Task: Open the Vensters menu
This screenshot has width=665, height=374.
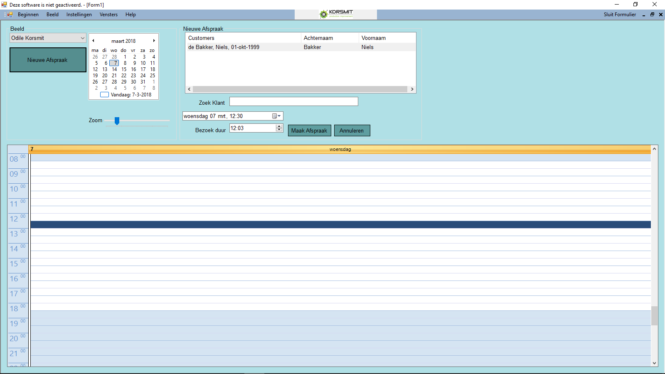Action: pyautogui.click(x=108, y=15)
